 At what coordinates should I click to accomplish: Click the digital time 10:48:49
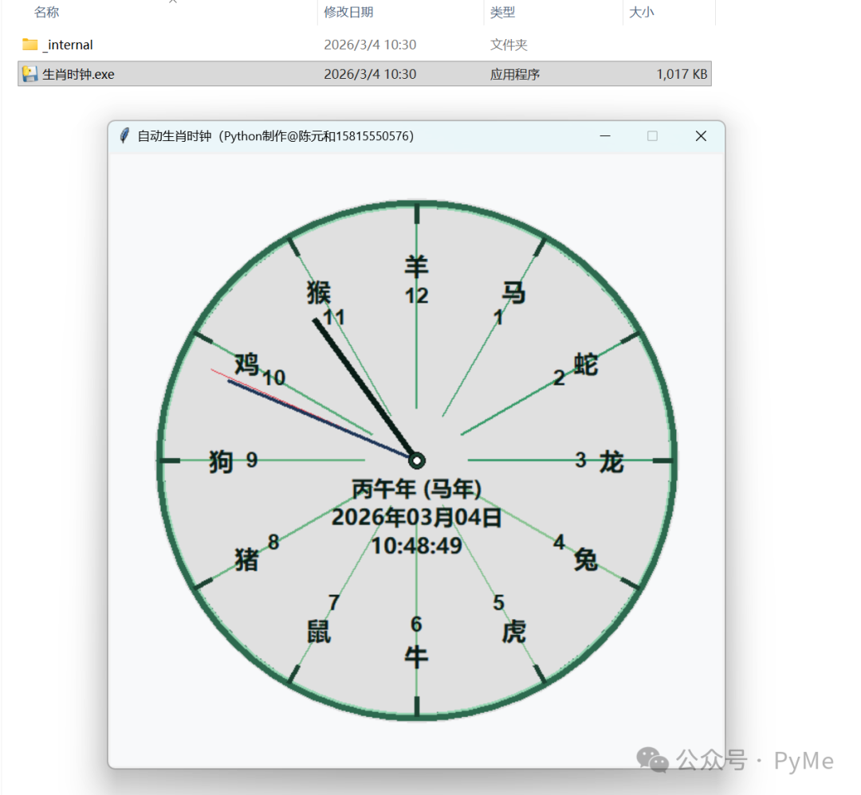[x=417, y=546]
